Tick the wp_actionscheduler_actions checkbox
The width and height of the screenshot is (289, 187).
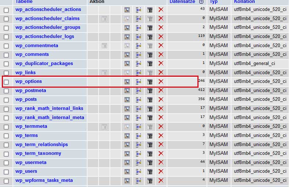(x=6, y=10)
